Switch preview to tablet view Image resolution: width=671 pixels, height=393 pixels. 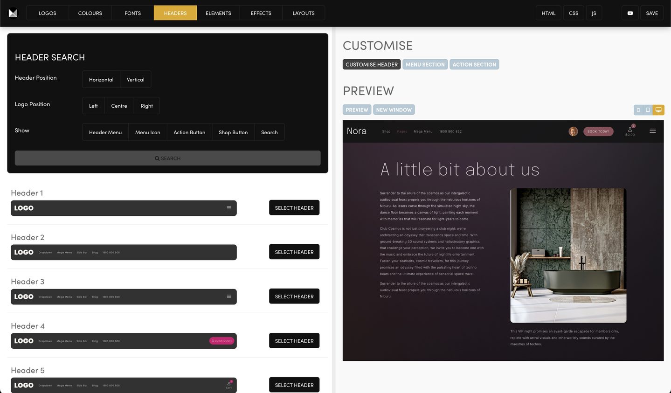(648, 110)
